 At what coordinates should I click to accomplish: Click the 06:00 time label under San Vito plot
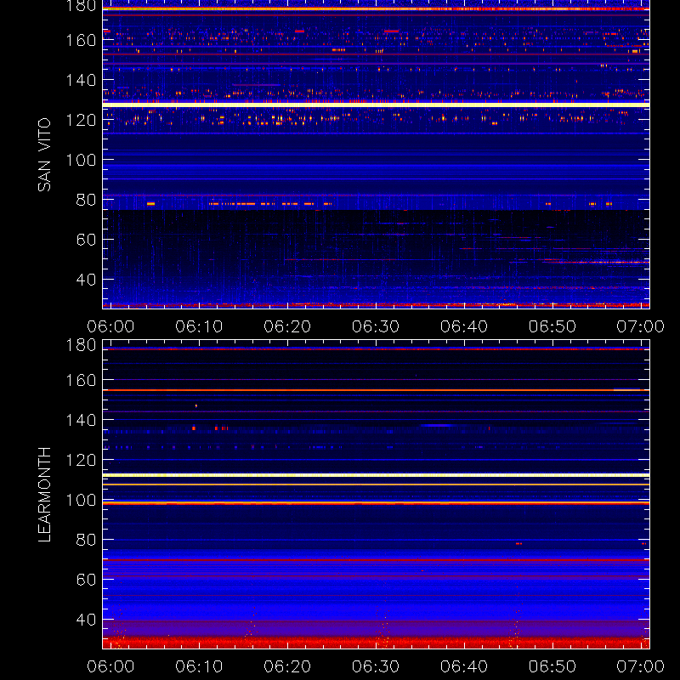click(110, 326)
